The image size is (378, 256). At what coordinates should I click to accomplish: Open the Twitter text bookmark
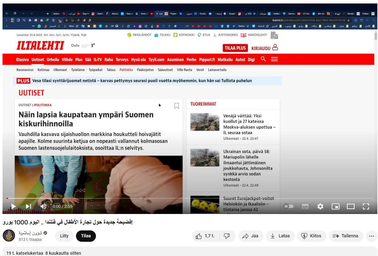[243, 26]
